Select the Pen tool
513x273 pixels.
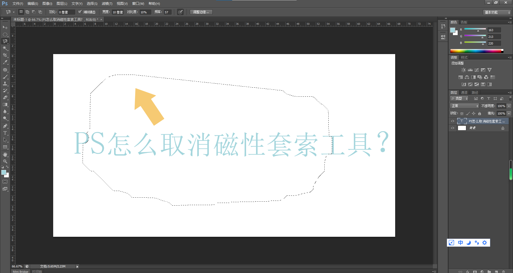[5, 125]
